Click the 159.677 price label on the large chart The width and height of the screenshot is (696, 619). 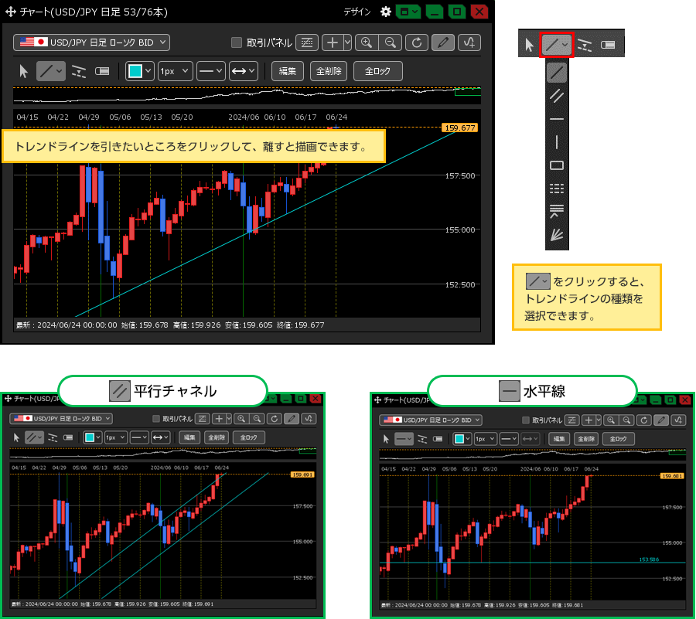tap(459, 128)
